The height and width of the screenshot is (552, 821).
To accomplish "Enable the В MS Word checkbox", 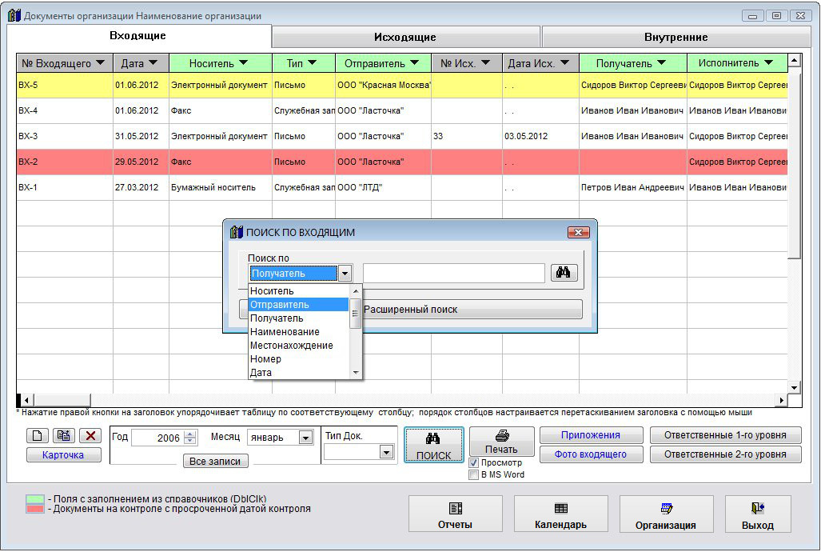I will [x=474, y=474].
